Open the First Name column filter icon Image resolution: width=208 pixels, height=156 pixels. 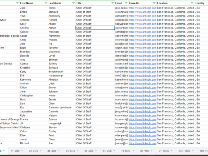point(46,3)
